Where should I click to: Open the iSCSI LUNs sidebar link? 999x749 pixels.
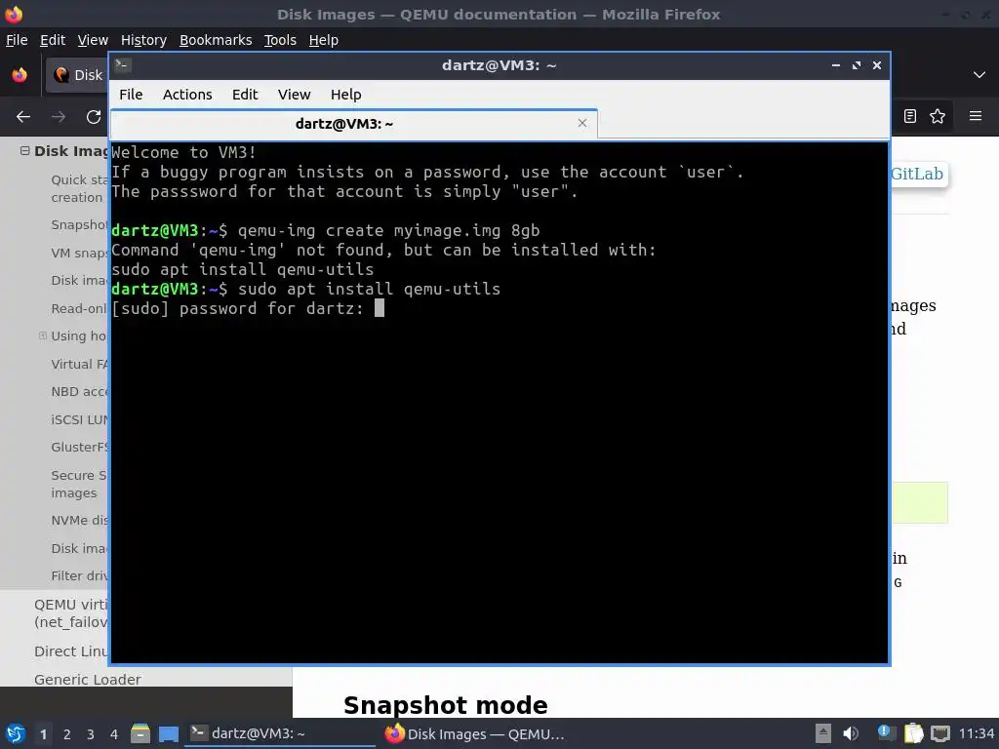tap(79, 419)
